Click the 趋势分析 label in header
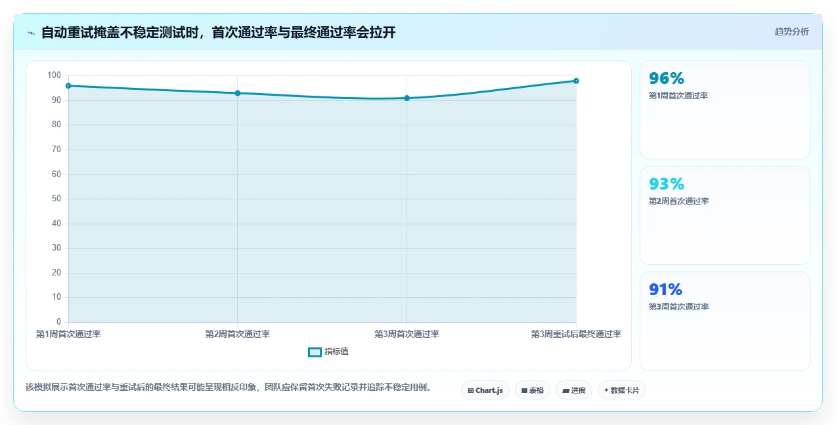 [x=791, y=31]
